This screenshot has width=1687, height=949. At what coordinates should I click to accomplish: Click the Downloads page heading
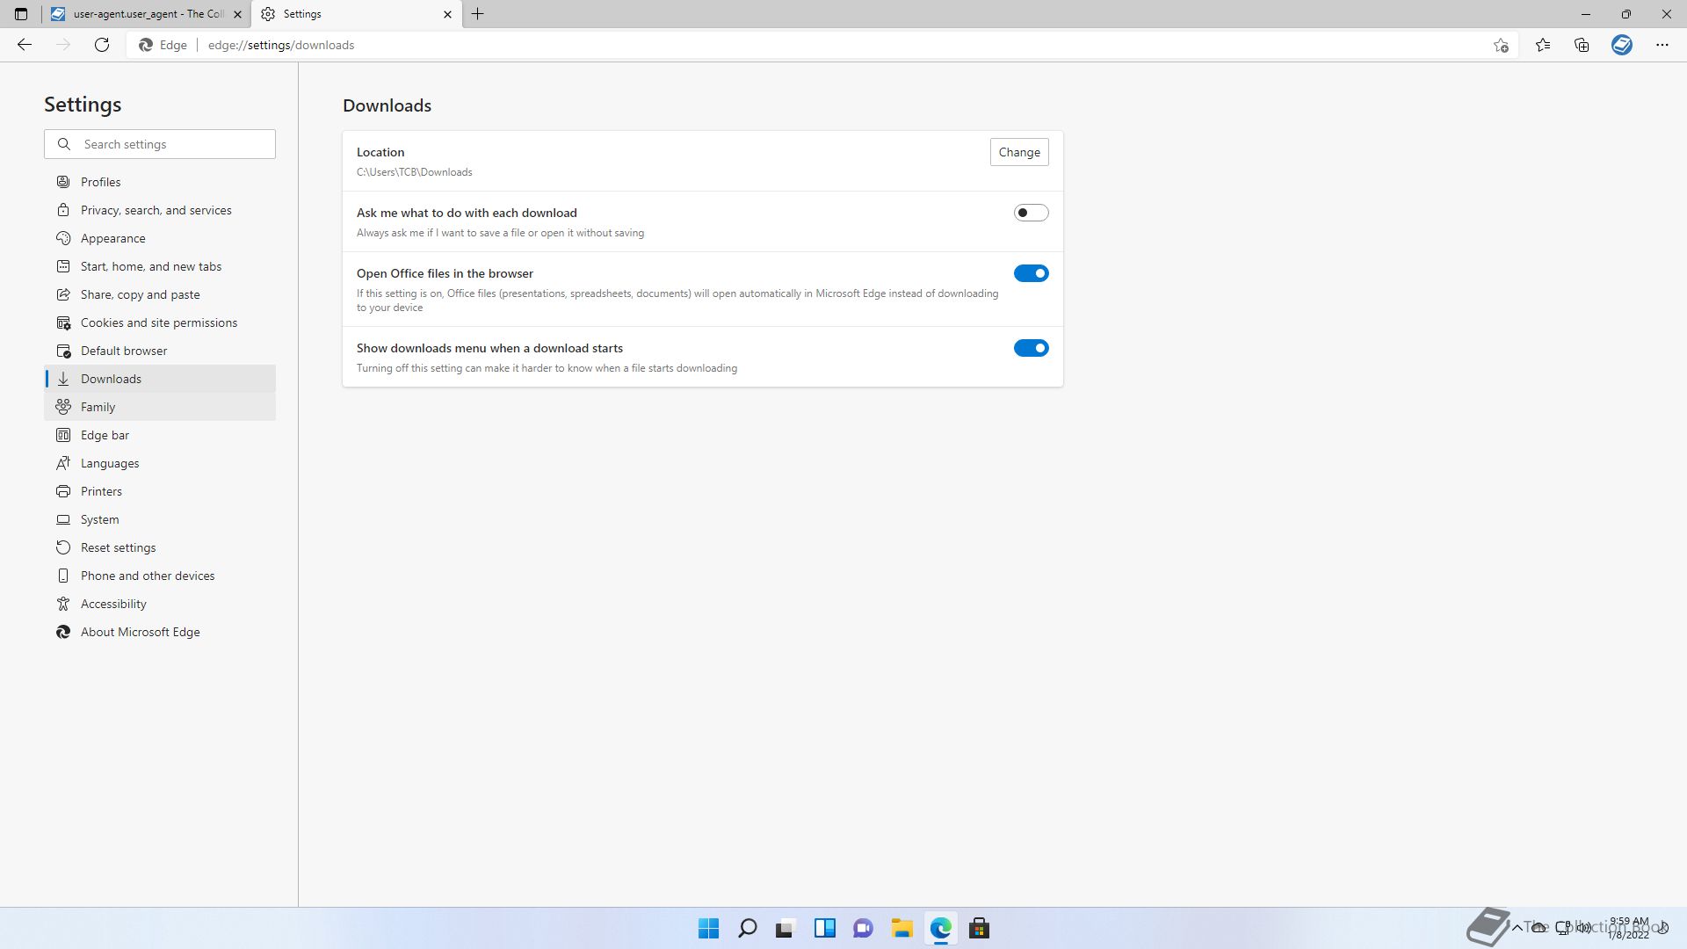[387, 105]
